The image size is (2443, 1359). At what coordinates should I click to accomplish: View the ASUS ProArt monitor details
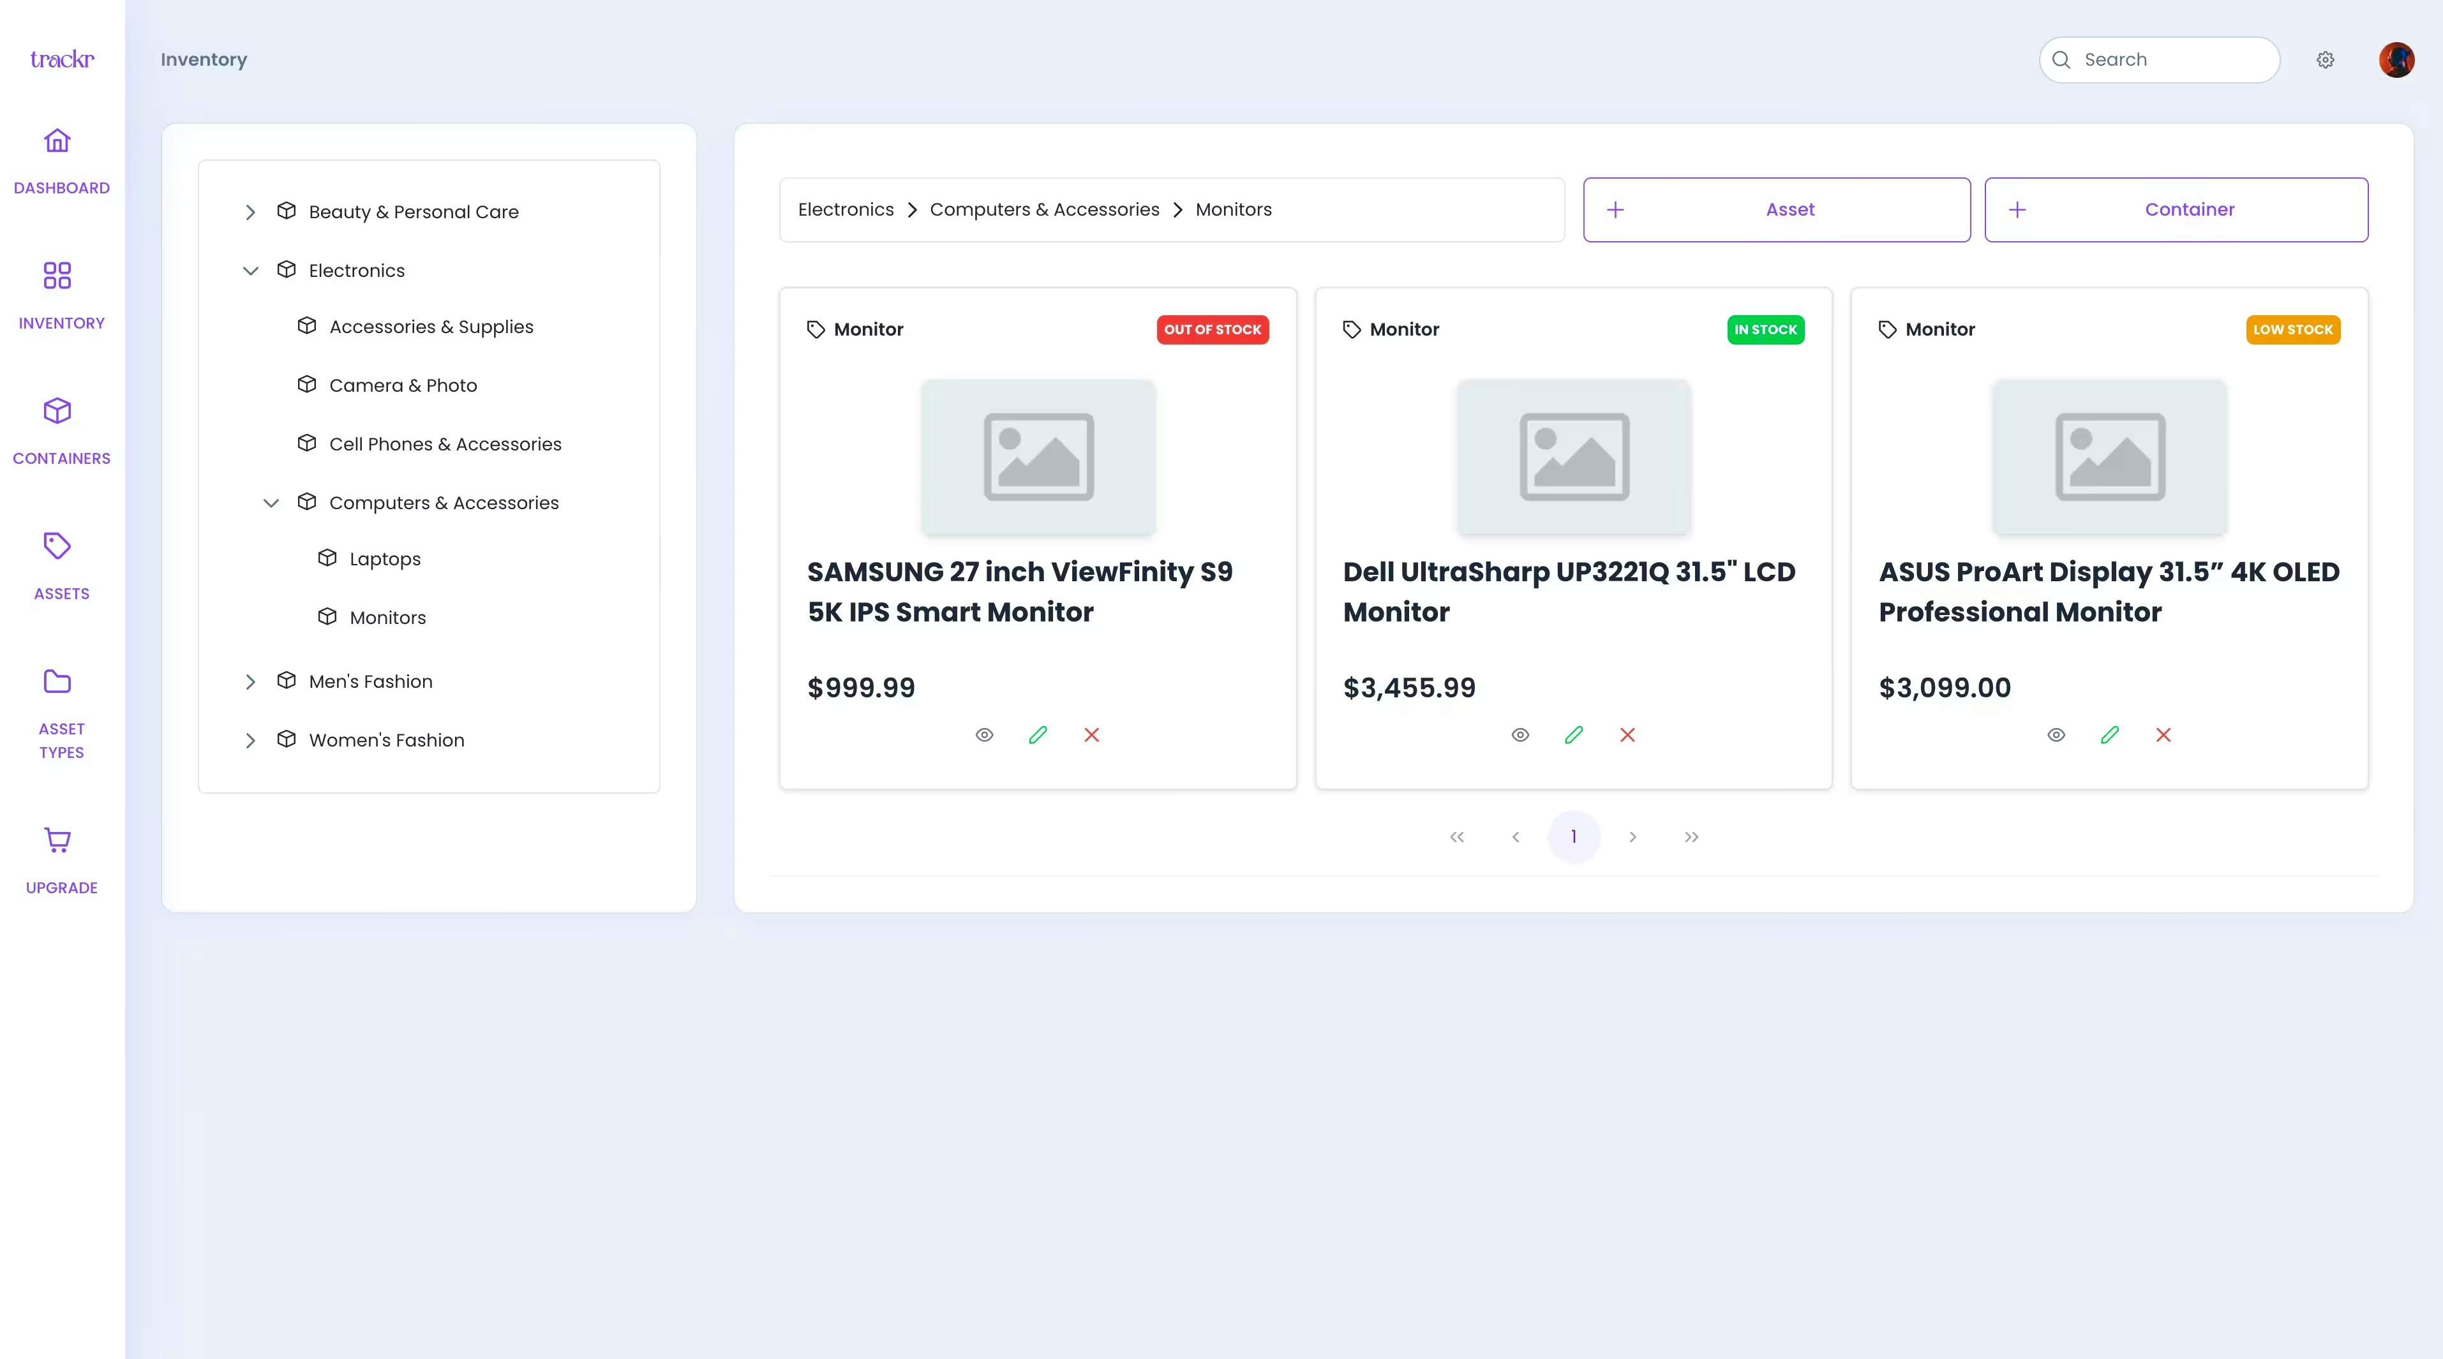coord(2056,735)
